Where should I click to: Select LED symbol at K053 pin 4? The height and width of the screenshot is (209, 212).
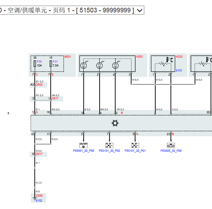(x=115, y=65)
